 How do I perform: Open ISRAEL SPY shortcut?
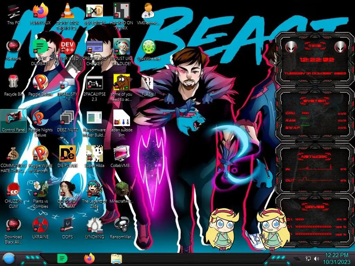(68, 86)
